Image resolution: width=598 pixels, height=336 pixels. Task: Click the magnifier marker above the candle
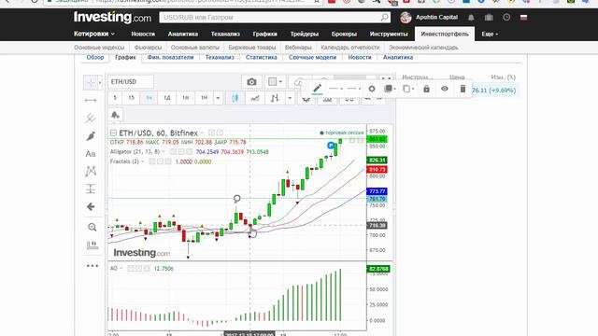[x=236, y=199]
